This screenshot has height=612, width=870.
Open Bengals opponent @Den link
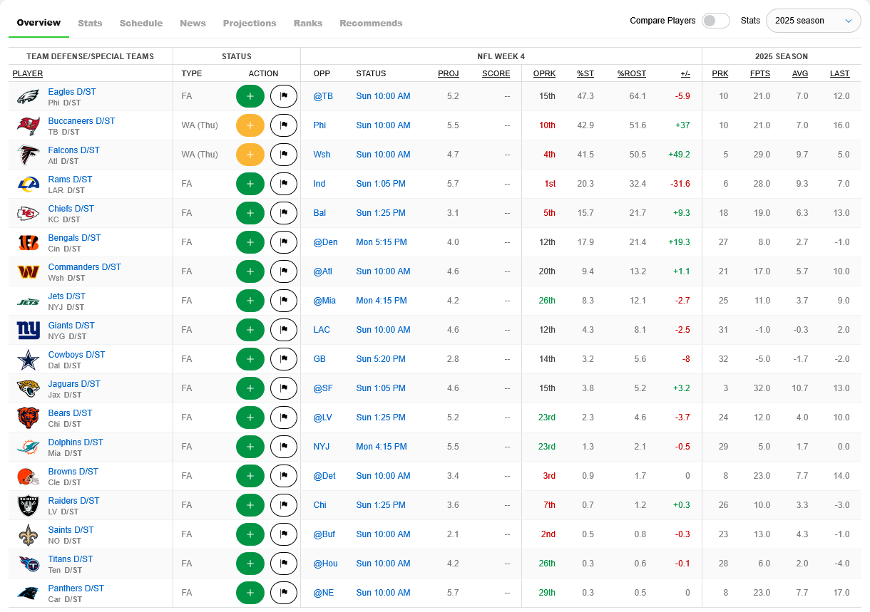pyautogui.click(x=326, y=242)
